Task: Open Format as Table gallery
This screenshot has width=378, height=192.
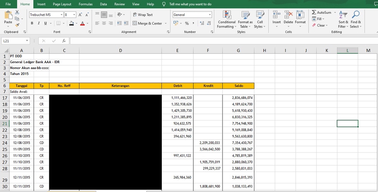Action: click(x=245, y=20)
